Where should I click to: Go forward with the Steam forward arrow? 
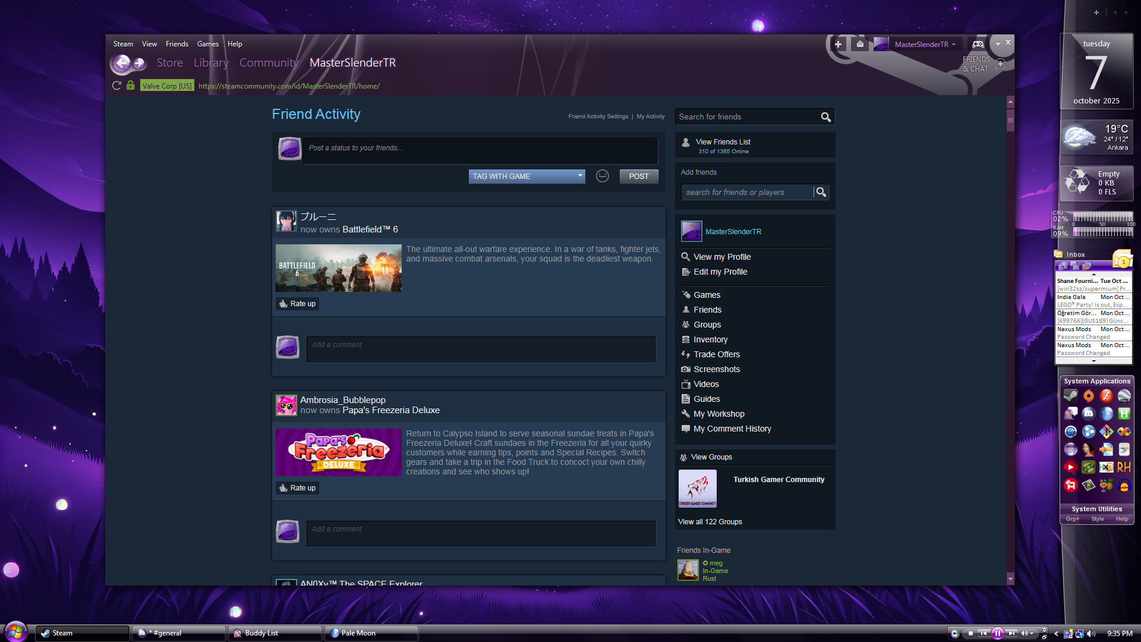(139, 62)
